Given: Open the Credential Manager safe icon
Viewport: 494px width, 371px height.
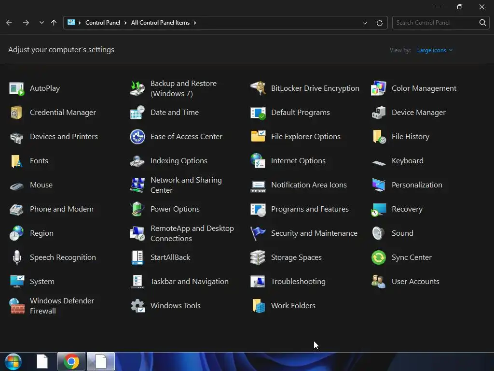Looking at the screenshot, I should (17, 113).
